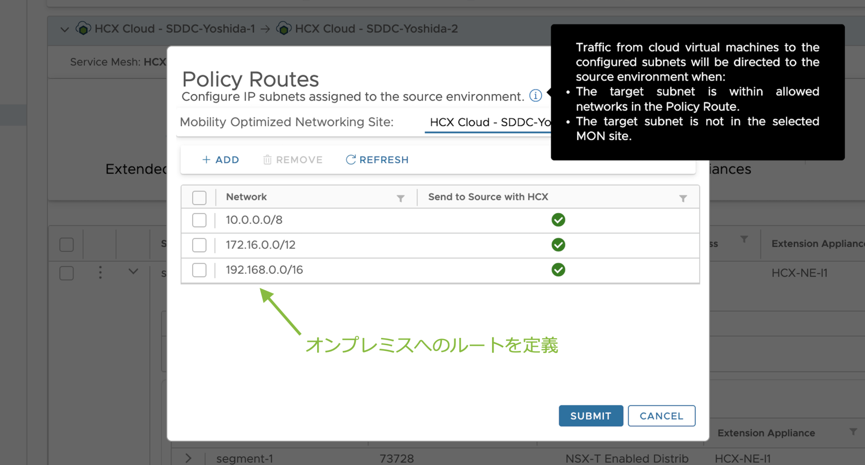The width and height of the screenshot is (865, 465).
Task: Click the Remove icon in the dialog toolbar
Action: (292, 160)
